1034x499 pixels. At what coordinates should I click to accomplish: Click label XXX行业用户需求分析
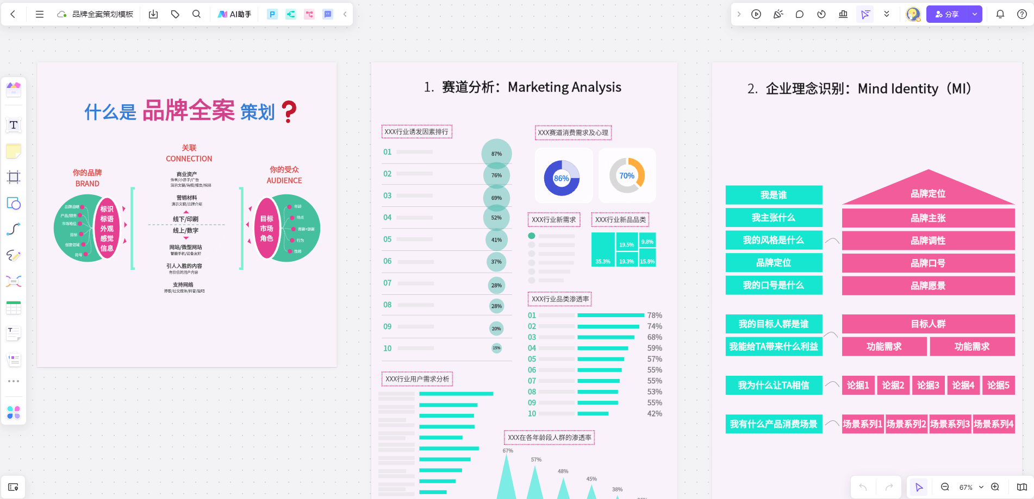418,378
